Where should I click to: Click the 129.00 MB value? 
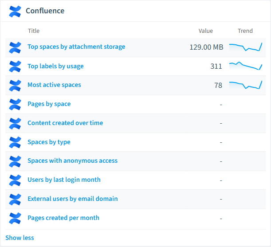point(206,47)
